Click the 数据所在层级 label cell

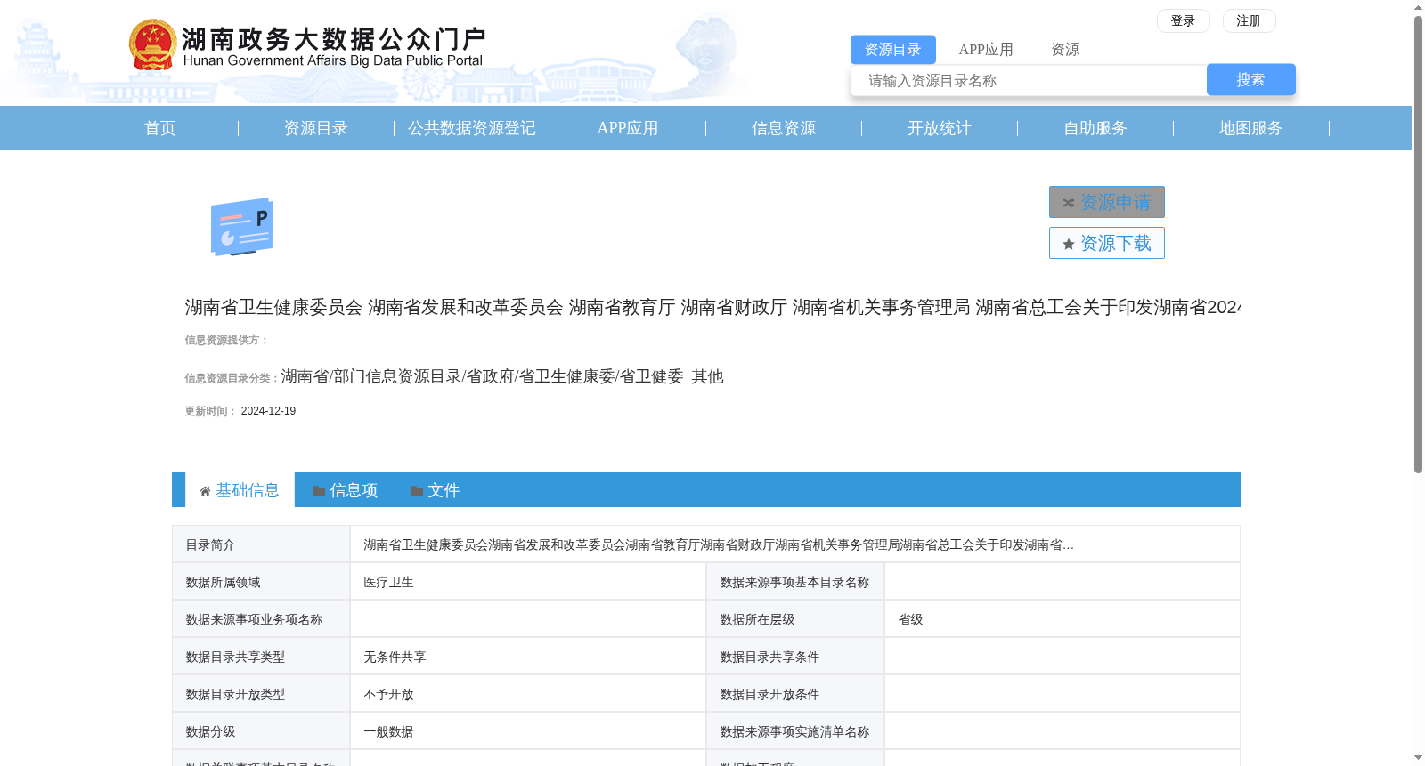(x=795, y=619)
